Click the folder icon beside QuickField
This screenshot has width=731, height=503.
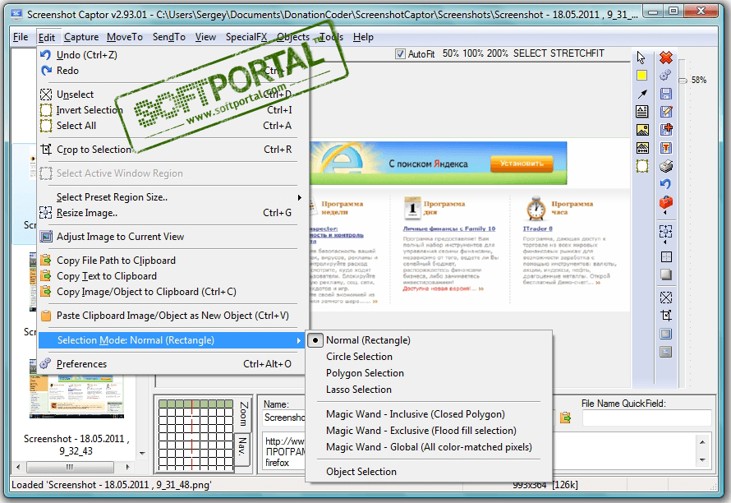(x=566, y=418)
